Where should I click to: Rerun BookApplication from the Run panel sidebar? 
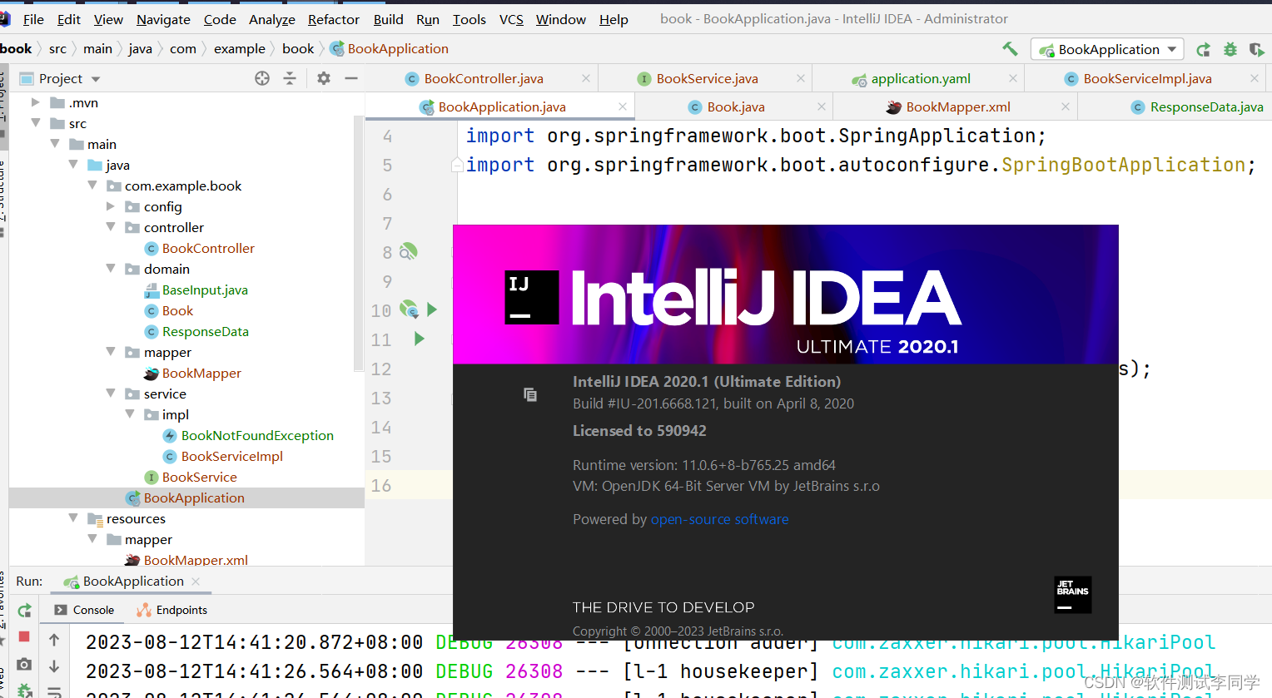coord(25,610)
